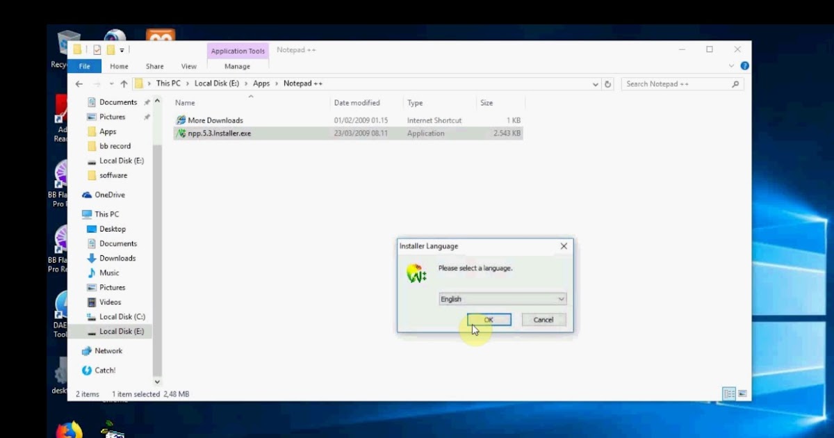Open the English language dropdown

pyautogui.click(x=502, y=299)
